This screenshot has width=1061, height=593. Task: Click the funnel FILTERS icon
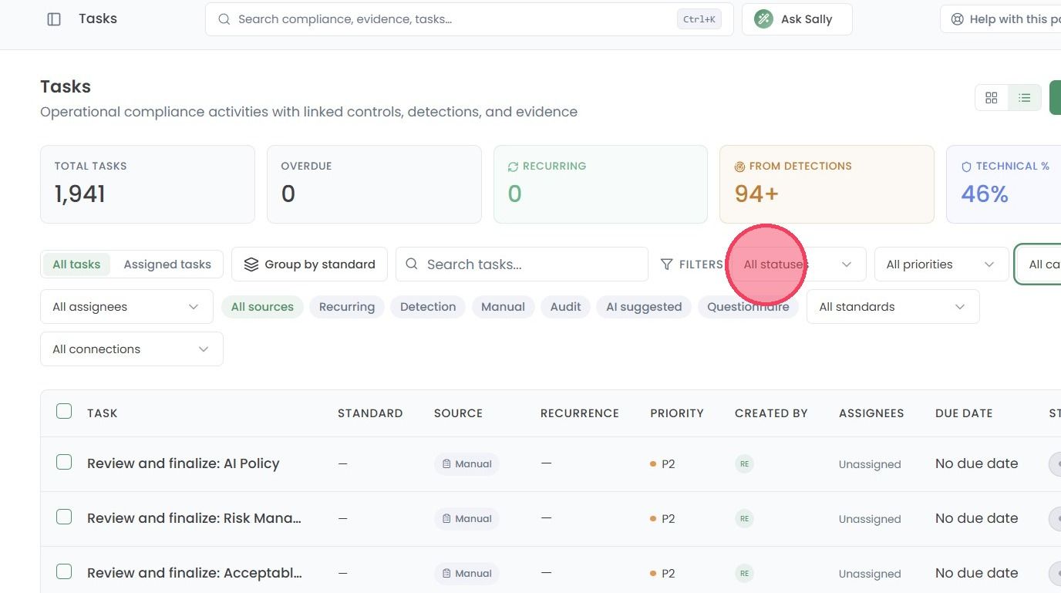[x=667, y=264]
